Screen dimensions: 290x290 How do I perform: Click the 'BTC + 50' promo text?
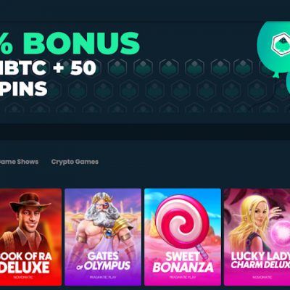(49, 67)
